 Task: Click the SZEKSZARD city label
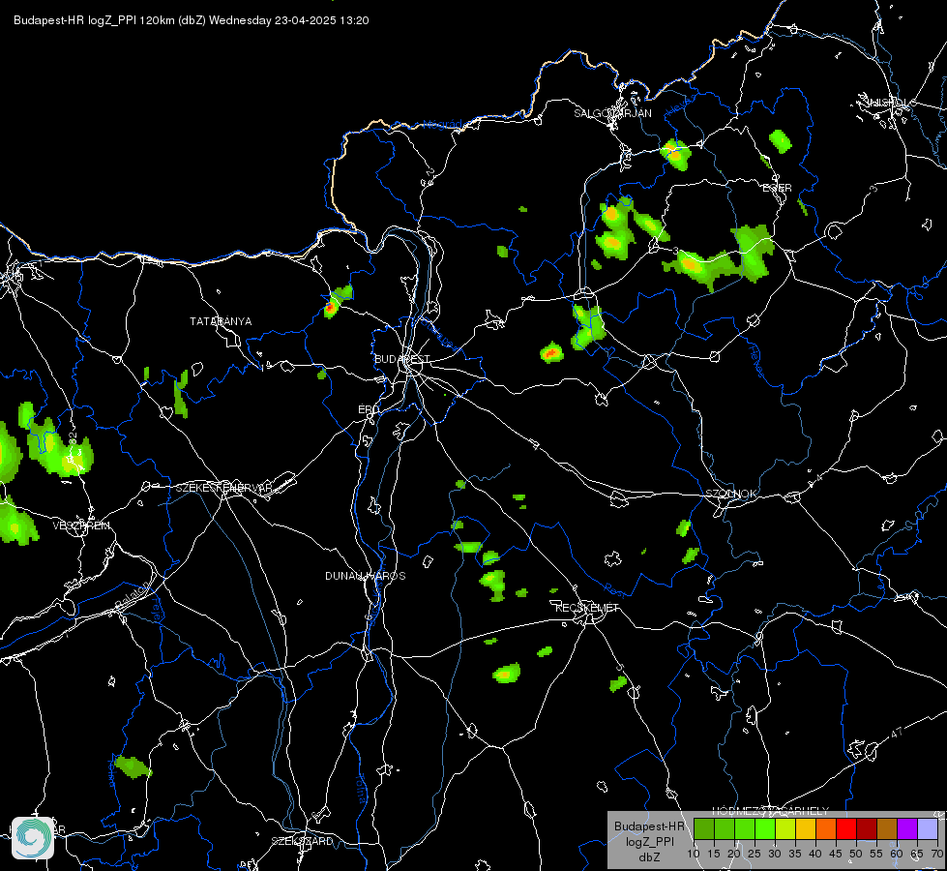[x=302, y=841]
